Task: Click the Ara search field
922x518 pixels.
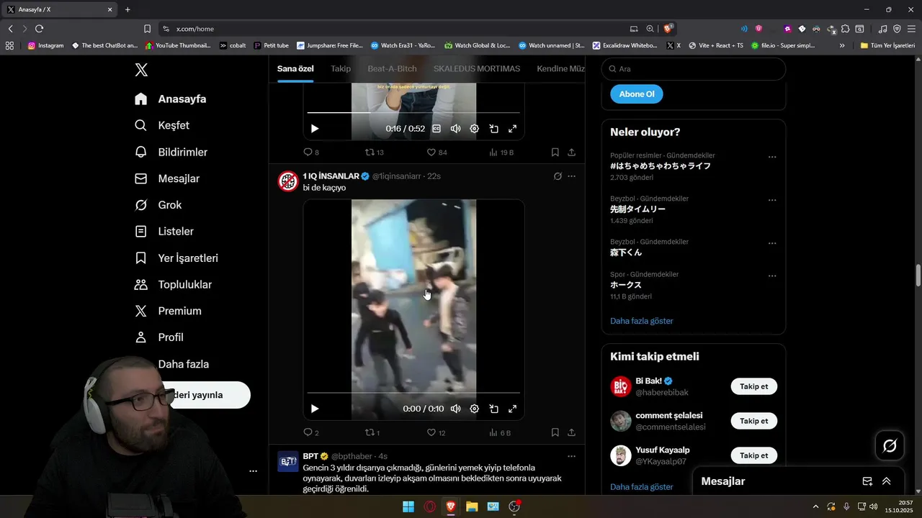Action: 694,69
